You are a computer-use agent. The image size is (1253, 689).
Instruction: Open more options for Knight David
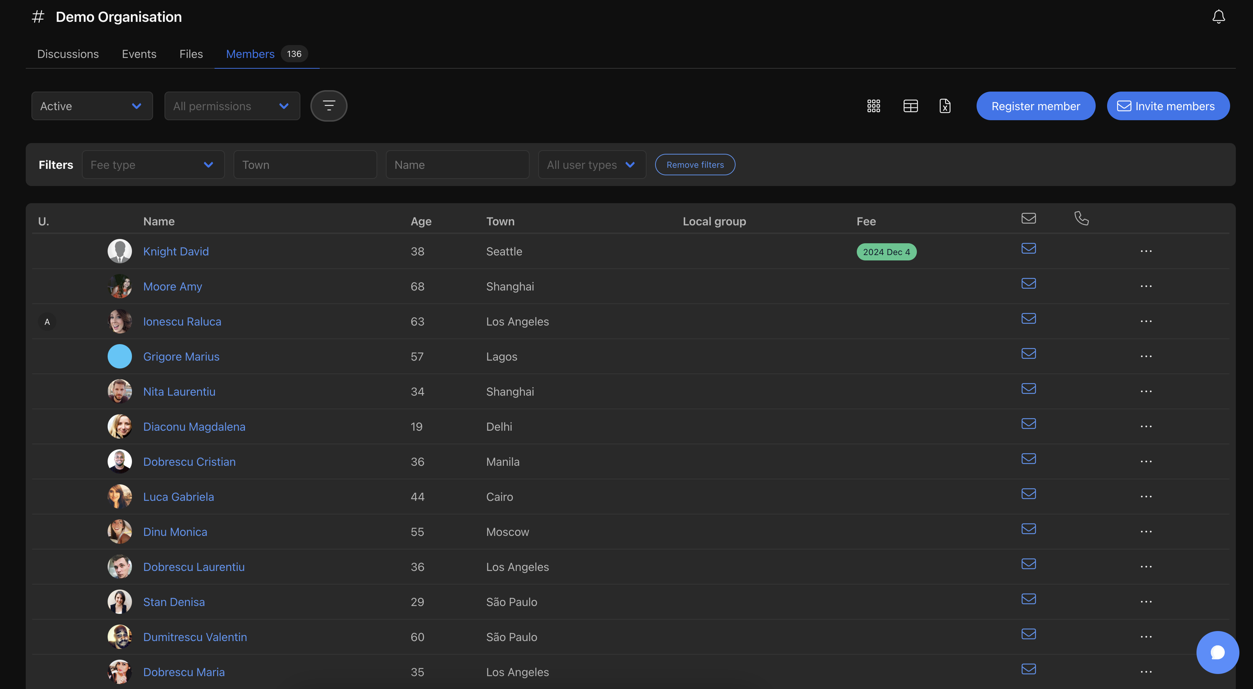tap(1145, 251)
